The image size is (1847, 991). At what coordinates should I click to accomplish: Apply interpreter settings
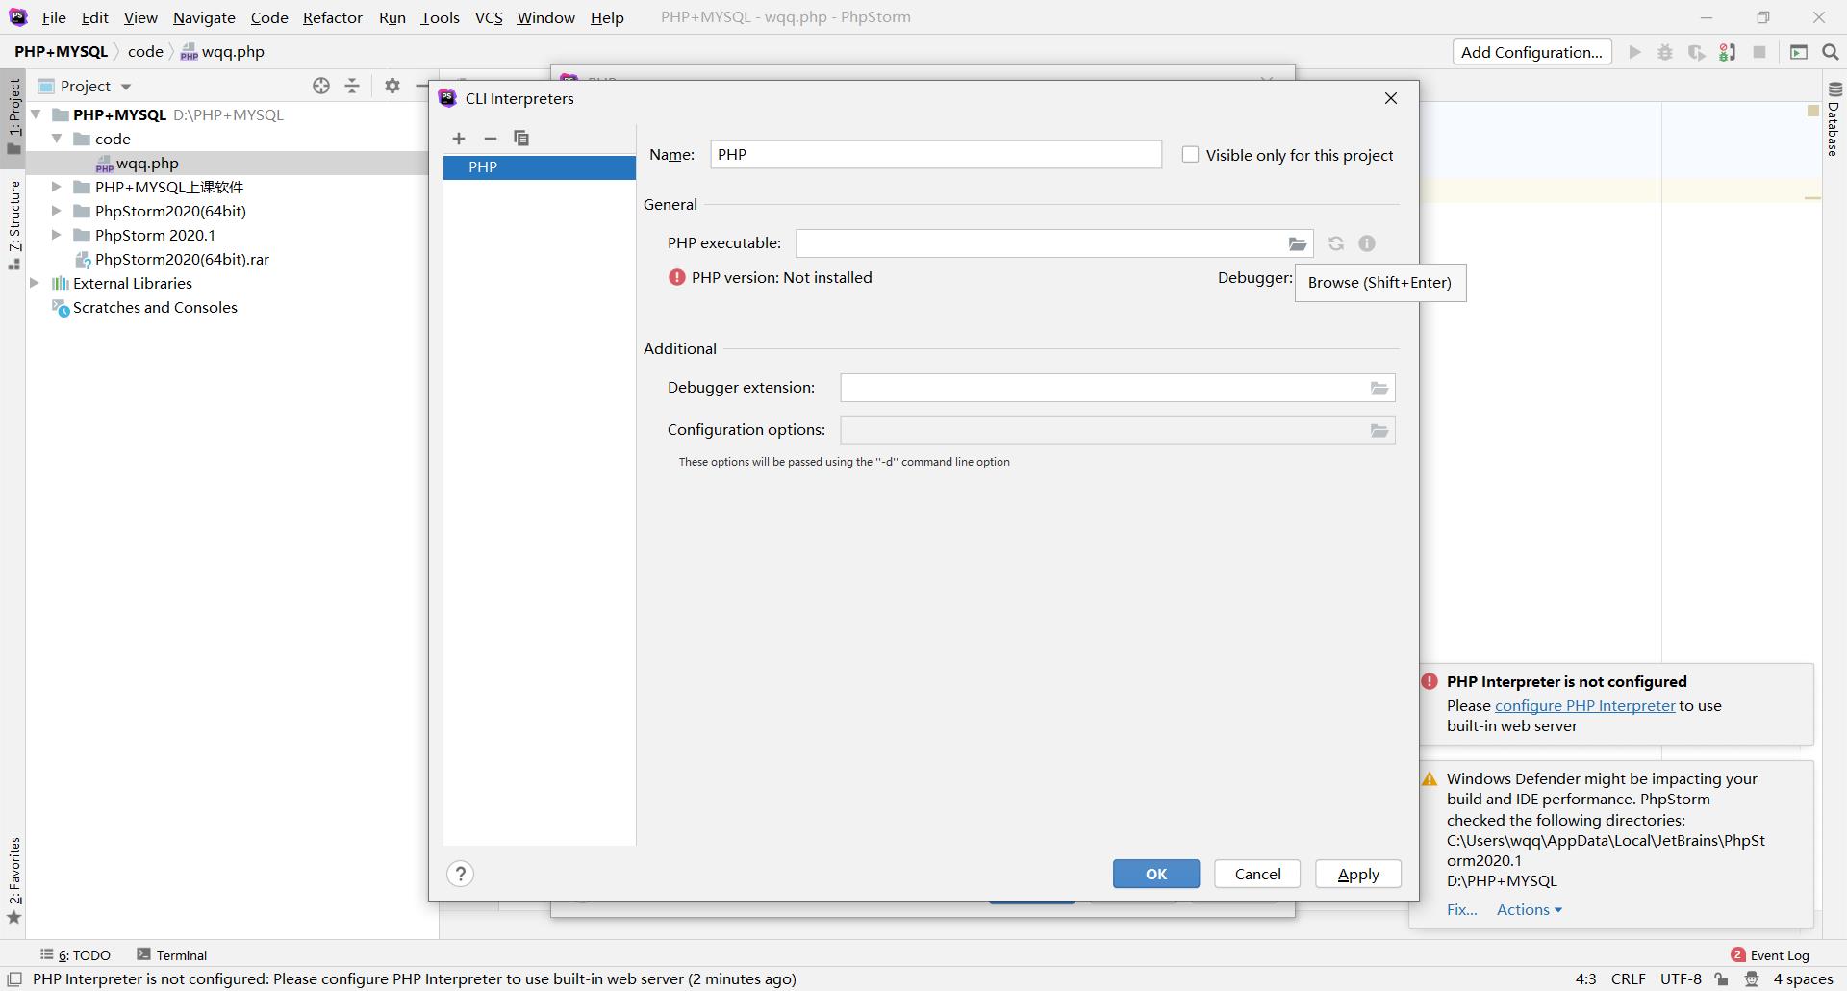point(1358,874)
